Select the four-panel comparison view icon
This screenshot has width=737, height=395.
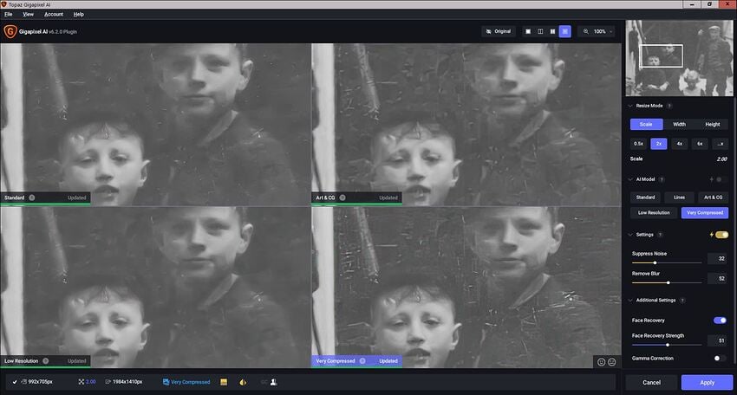pyautogui.click(x=565, y=31)
